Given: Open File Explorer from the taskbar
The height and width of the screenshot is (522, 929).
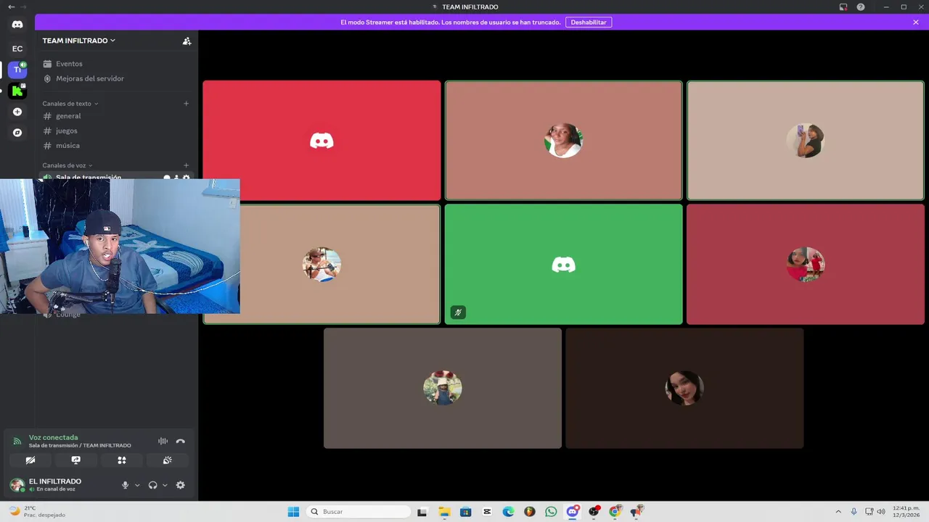Looking at the screenshot, I should click(x=444, y=512).
